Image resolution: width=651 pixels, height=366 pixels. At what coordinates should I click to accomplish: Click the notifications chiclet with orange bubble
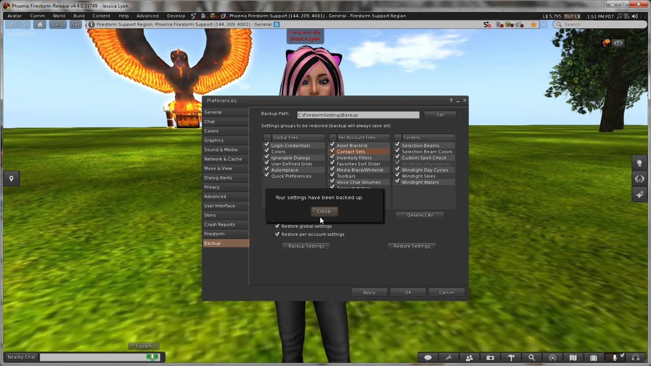606,43
